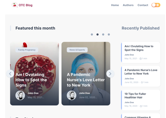
Task: Advance carousel with the right chevron arrow
Action: (110, 74)
